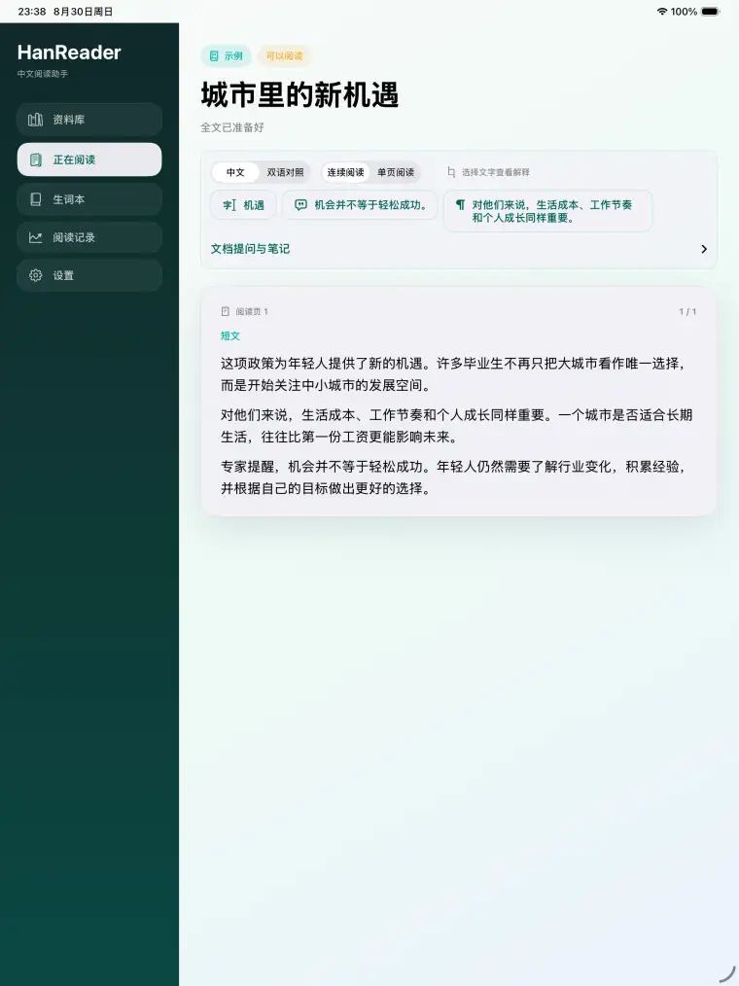Click the 1 / 1 page counter
The image size is (739, 986).
[x=687, y=311]
